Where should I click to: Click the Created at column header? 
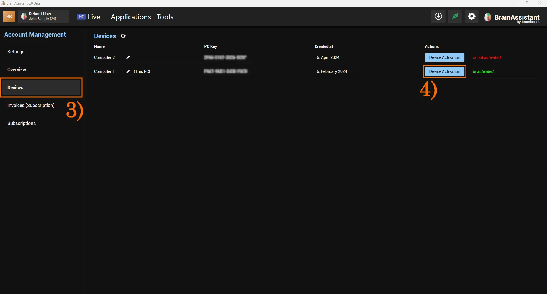pos(324,46)
